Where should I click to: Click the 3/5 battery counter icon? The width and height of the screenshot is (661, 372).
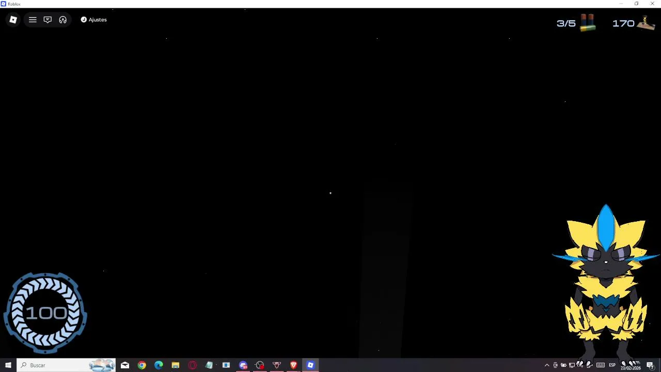coord(588,23)
